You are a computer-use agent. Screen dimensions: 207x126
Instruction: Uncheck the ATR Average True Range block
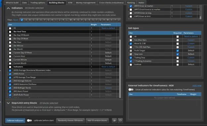(x=10, y=77)
